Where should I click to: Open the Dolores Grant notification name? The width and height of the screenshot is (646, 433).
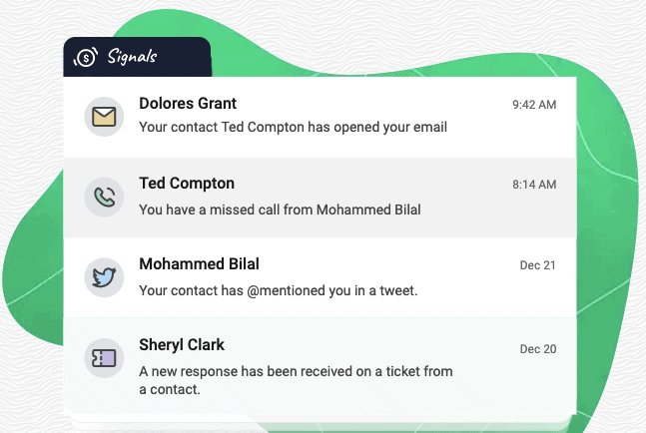point(188,104)
